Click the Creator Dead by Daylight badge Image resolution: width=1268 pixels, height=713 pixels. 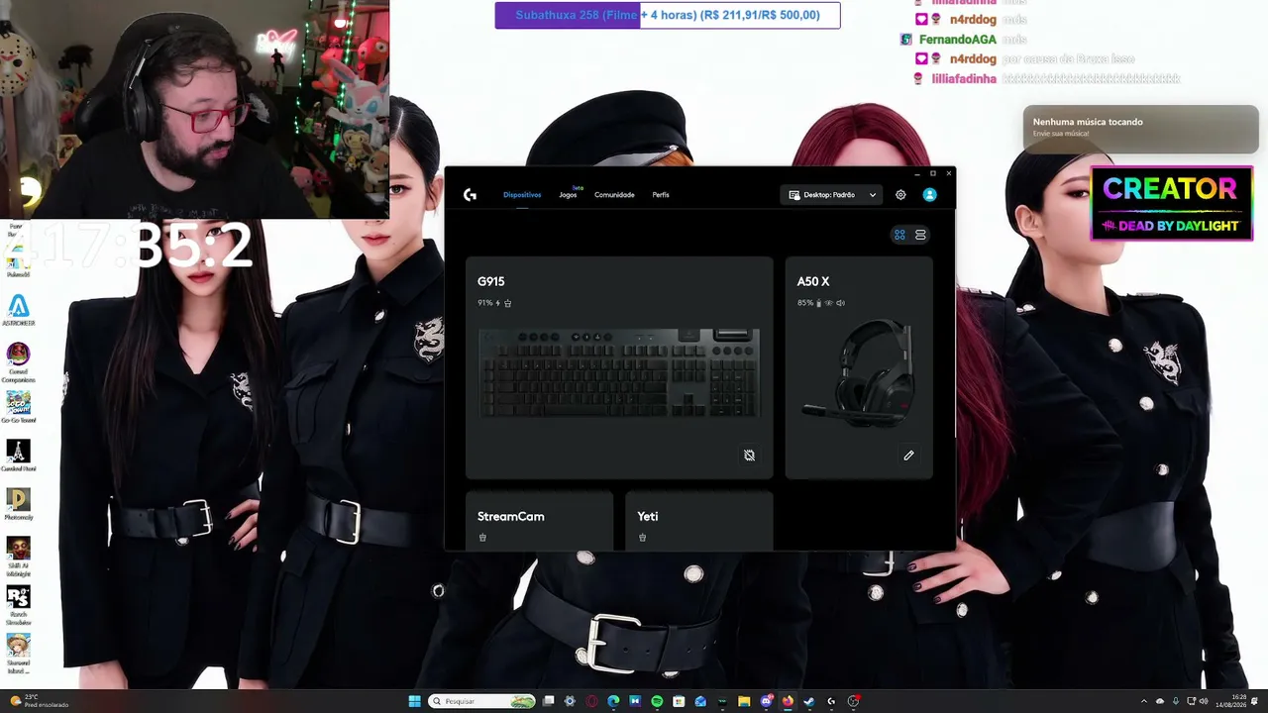pos(1172,203)
